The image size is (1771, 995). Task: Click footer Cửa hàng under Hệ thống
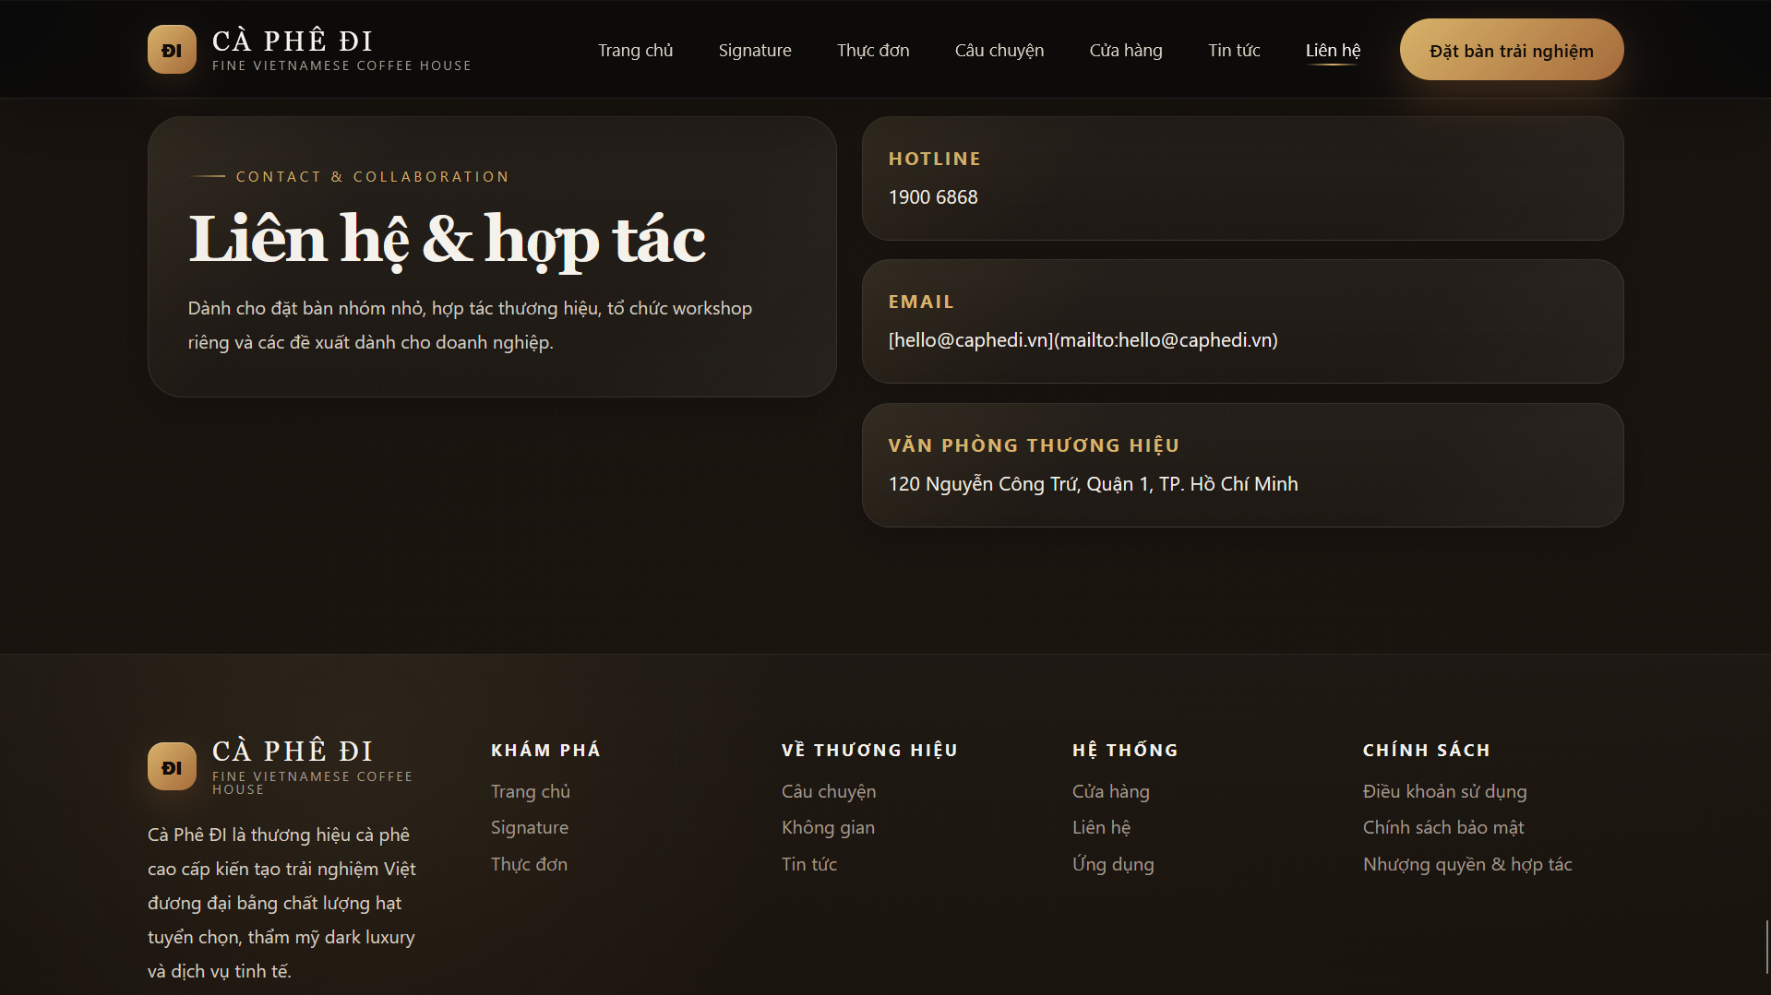1110,791
